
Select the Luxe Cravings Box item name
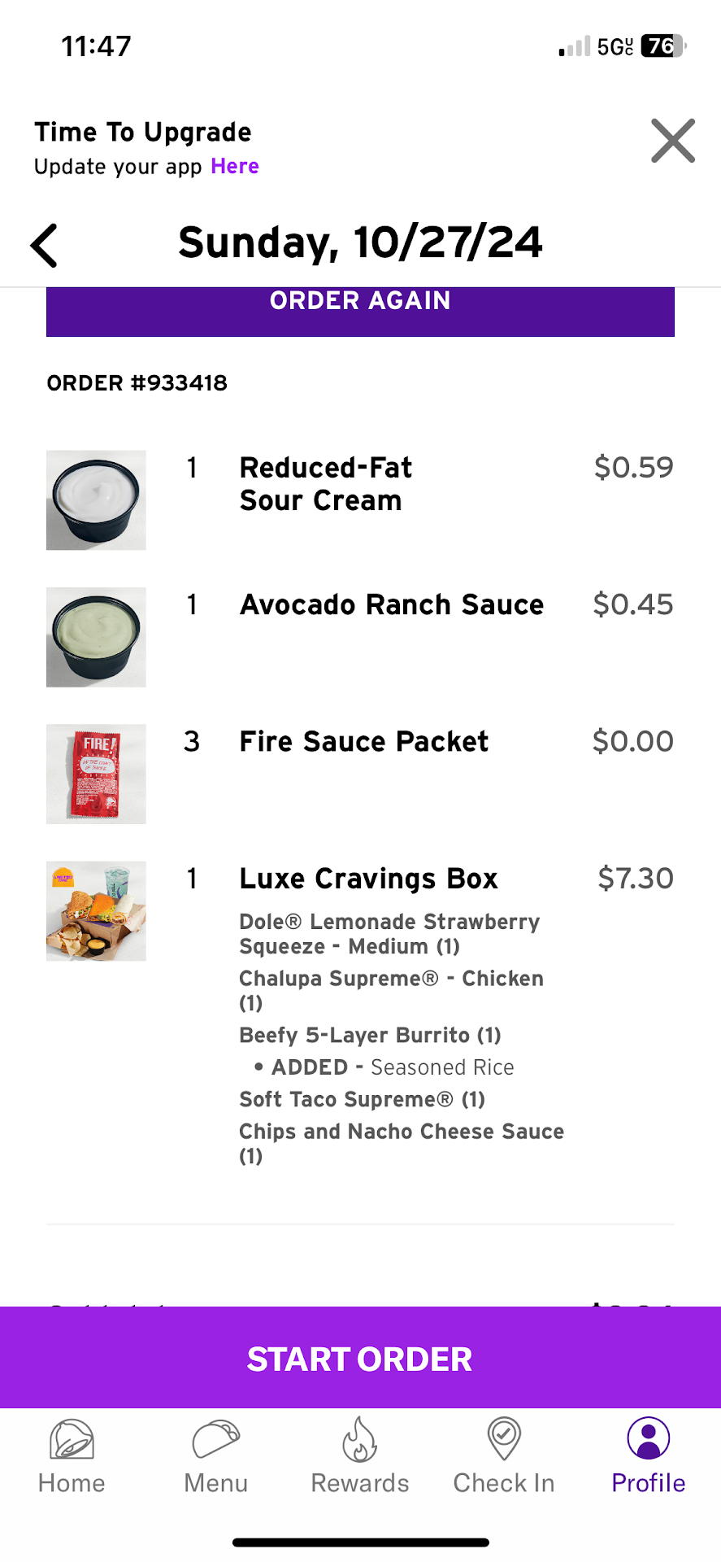(x=368, y=879)
